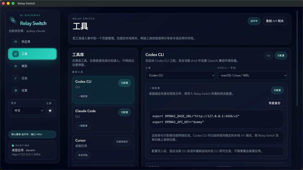Toggle the light/dark theme sun button
The width and height of the screenshot is (303, 170).
(x=50, y=110)
